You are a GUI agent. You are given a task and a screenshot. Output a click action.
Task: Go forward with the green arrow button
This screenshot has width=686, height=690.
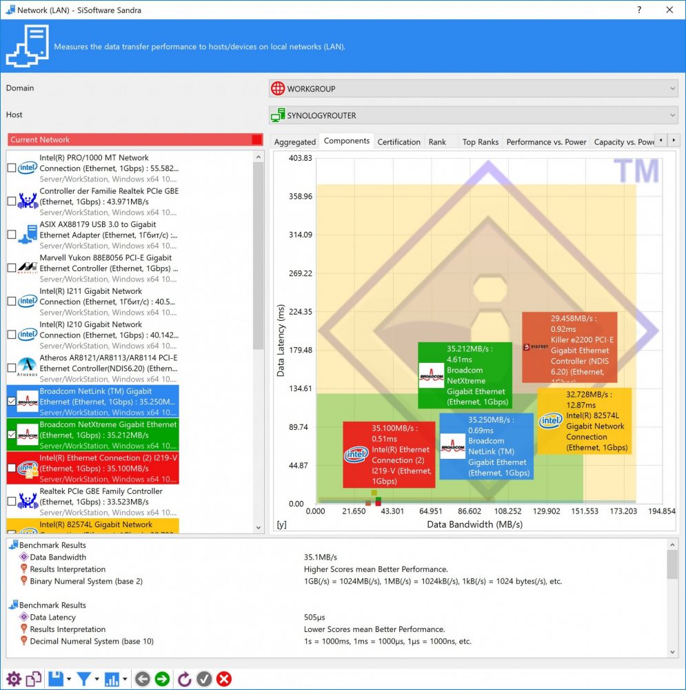click(162, 679)
